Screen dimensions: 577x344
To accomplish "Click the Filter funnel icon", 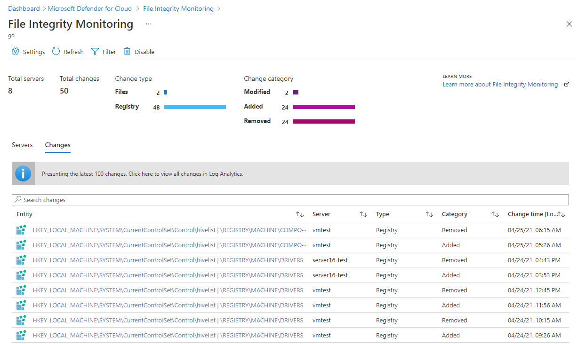I will tap(95, 52).
